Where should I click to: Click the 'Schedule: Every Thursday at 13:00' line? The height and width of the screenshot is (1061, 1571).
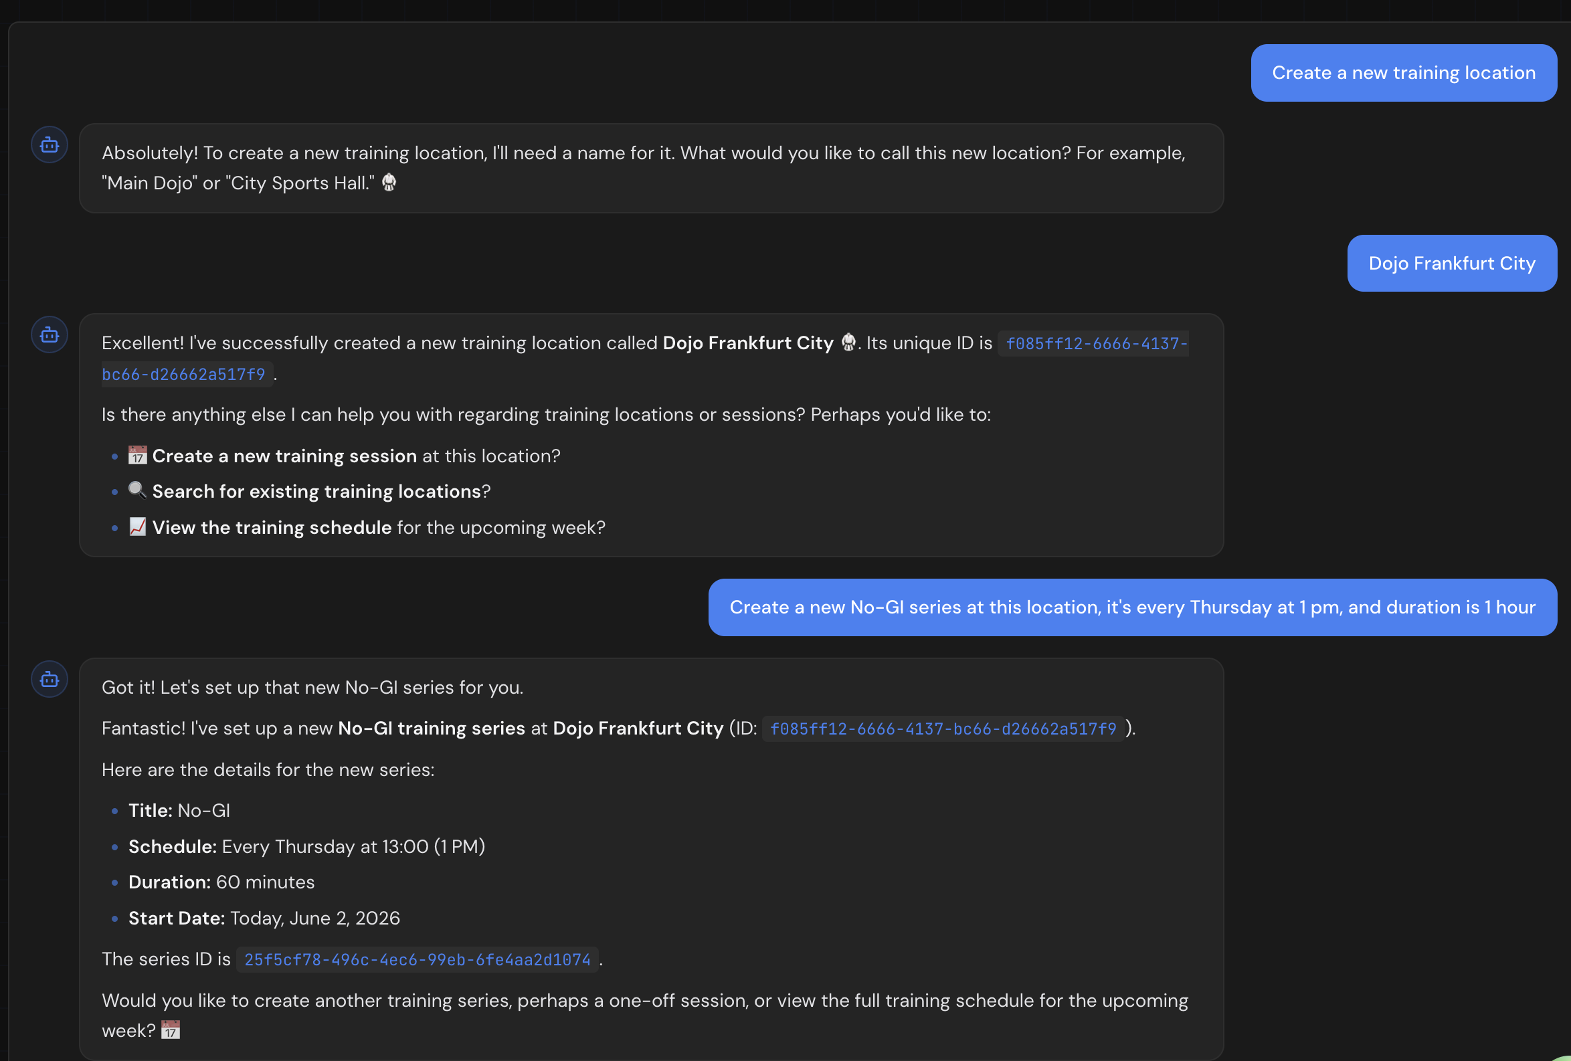(x=306, y=846)
